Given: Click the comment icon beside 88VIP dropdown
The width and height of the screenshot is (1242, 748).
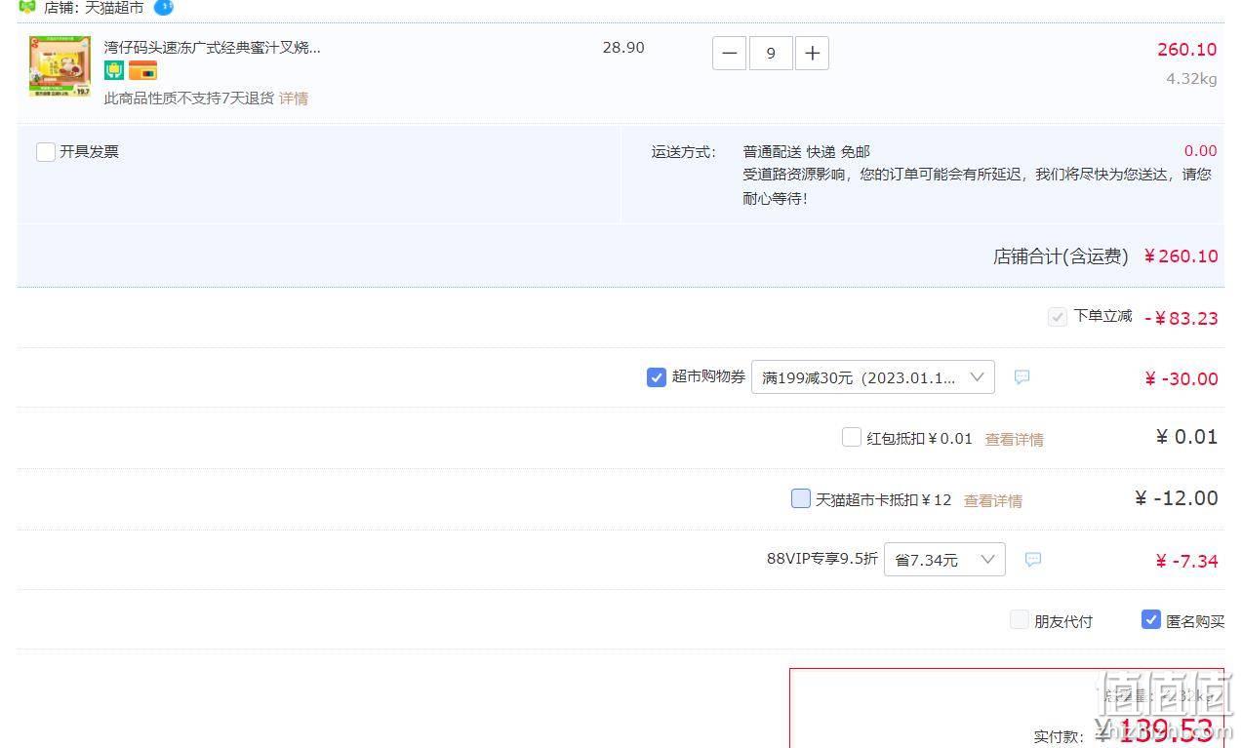Looking at the screenshot, I should [x=1033, y=560].
